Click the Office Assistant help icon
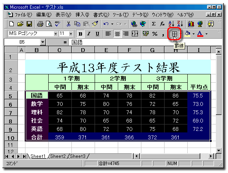228x173 pixels. [x=211, y=24]
